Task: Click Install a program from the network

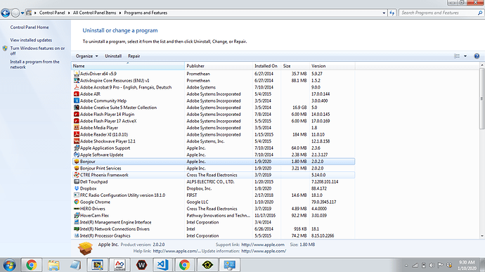Action: coord(34,65)
